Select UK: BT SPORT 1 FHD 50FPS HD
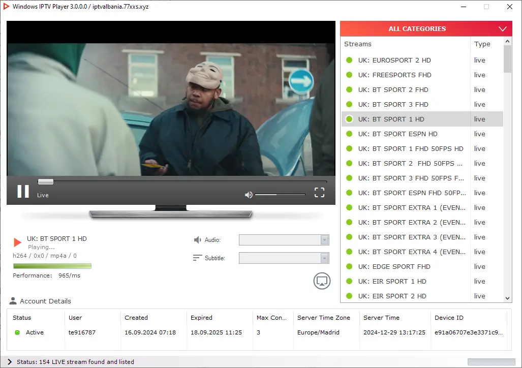Image resolution: width=522 pixels, height=368 pixels. 422,148
